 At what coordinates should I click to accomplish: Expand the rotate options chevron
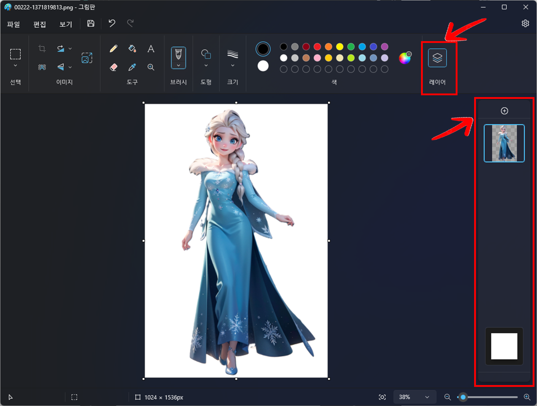click(x=70, y=48)
